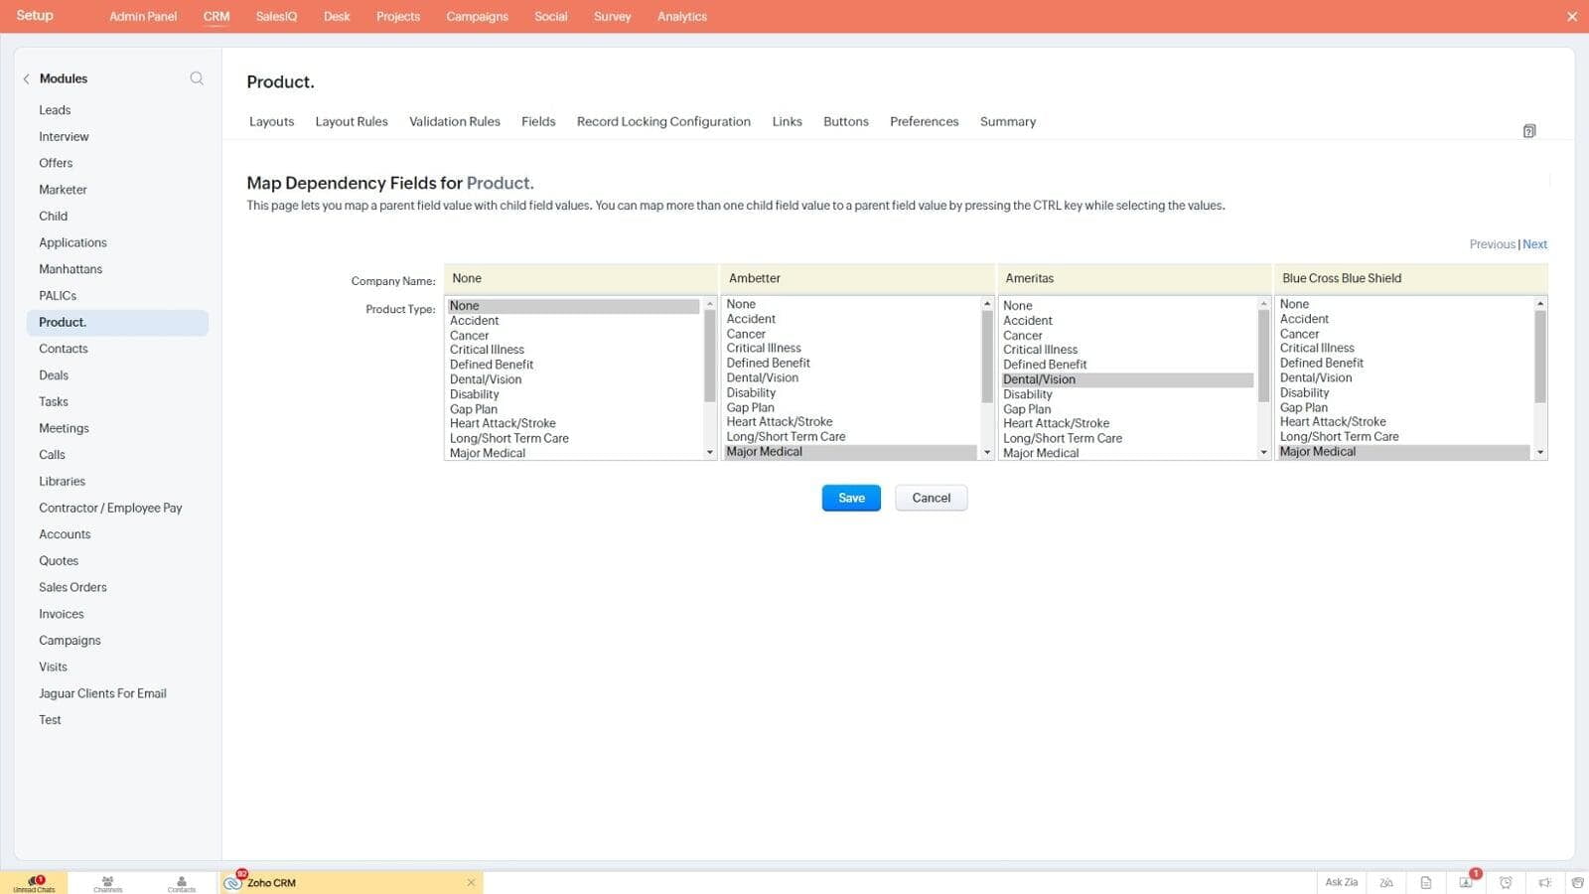Image resolution: width=1589 pixels, height=894 pixels.
Task: Close the Setup panel with X
Action: pyautogui.click(x=1572, y=16)
